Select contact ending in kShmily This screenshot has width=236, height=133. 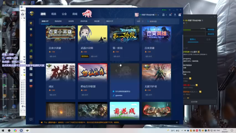click(x=199, y=73)
